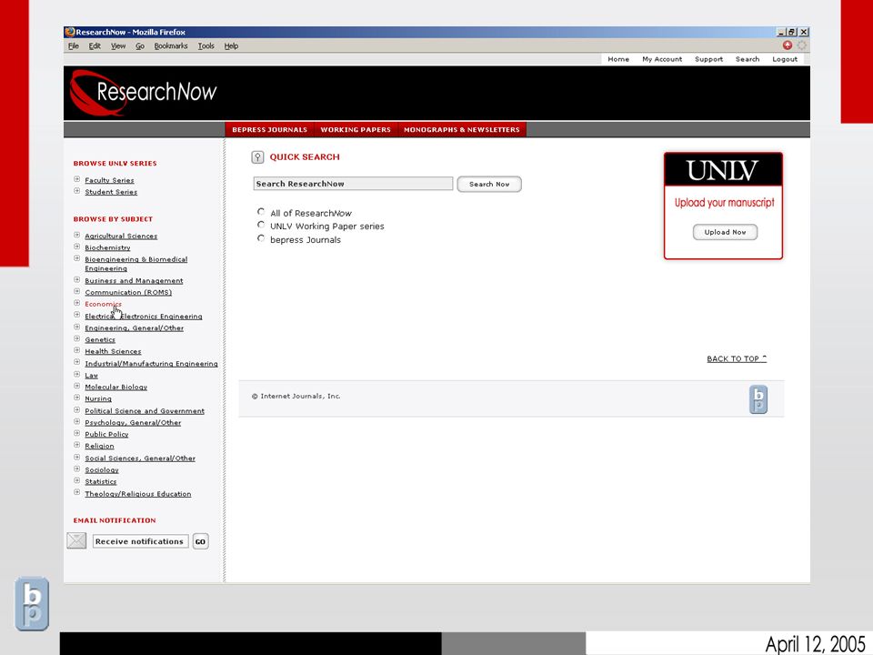
Task: Expand the Religion plus icon
Action: pos(76,445)
